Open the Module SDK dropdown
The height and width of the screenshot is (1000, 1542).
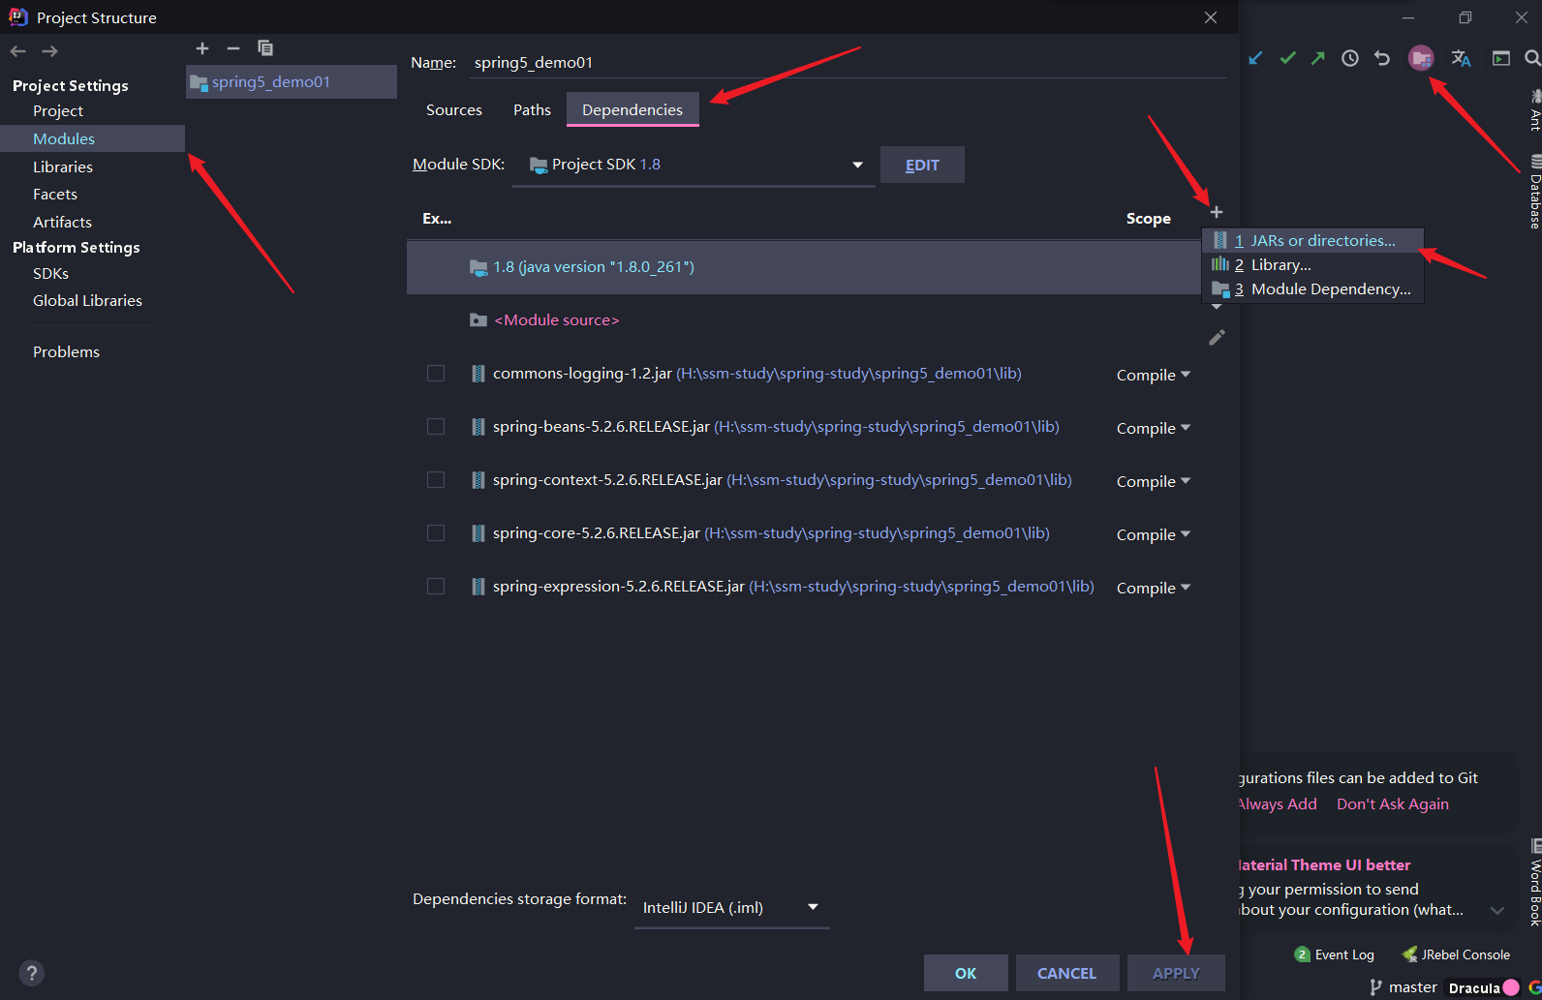tap(694, 165)
